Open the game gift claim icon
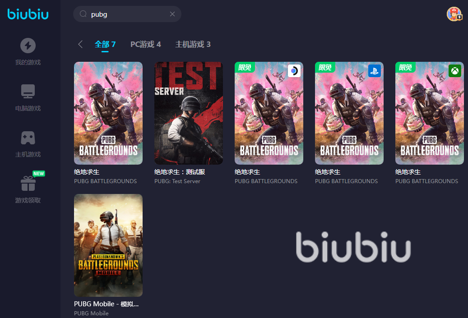468x318 pixels. 28,183
